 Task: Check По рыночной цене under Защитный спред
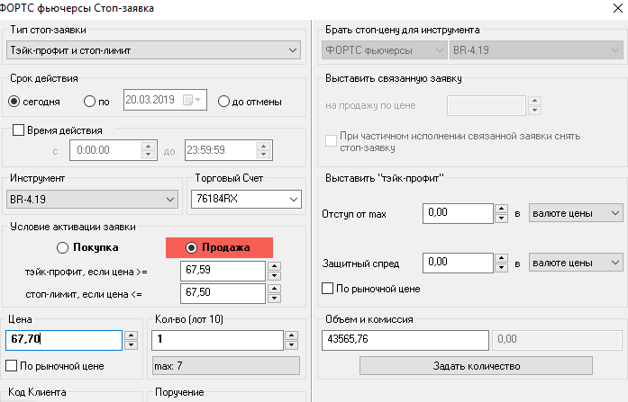[328, 289]
